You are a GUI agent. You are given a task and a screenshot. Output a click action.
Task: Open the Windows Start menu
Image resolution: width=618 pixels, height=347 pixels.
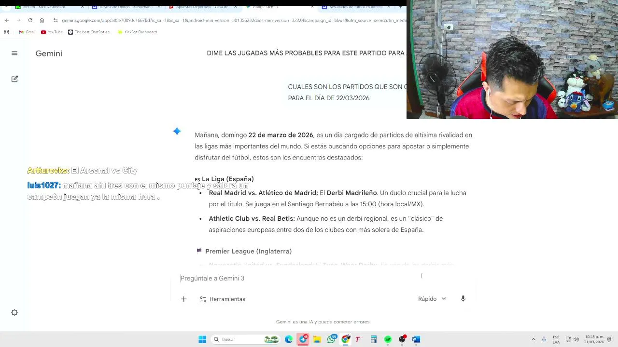pyautogui.click(x=202, y=339)
